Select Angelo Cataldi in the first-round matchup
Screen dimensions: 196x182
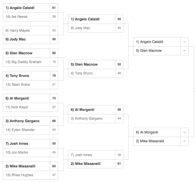click(x=30, y=8)
